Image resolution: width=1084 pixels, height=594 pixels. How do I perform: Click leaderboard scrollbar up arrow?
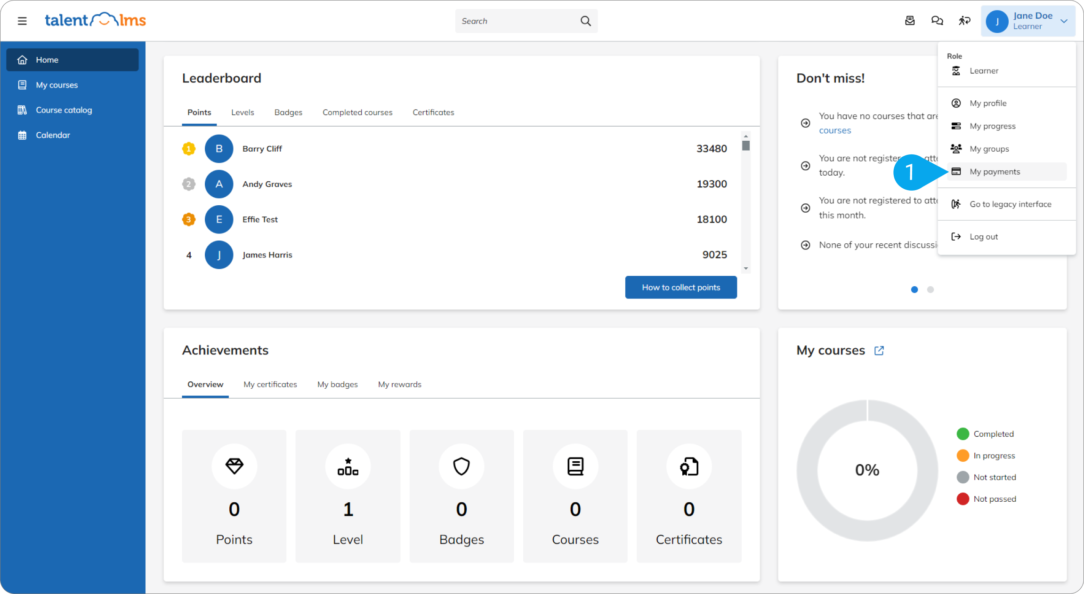tap(746, 136)
